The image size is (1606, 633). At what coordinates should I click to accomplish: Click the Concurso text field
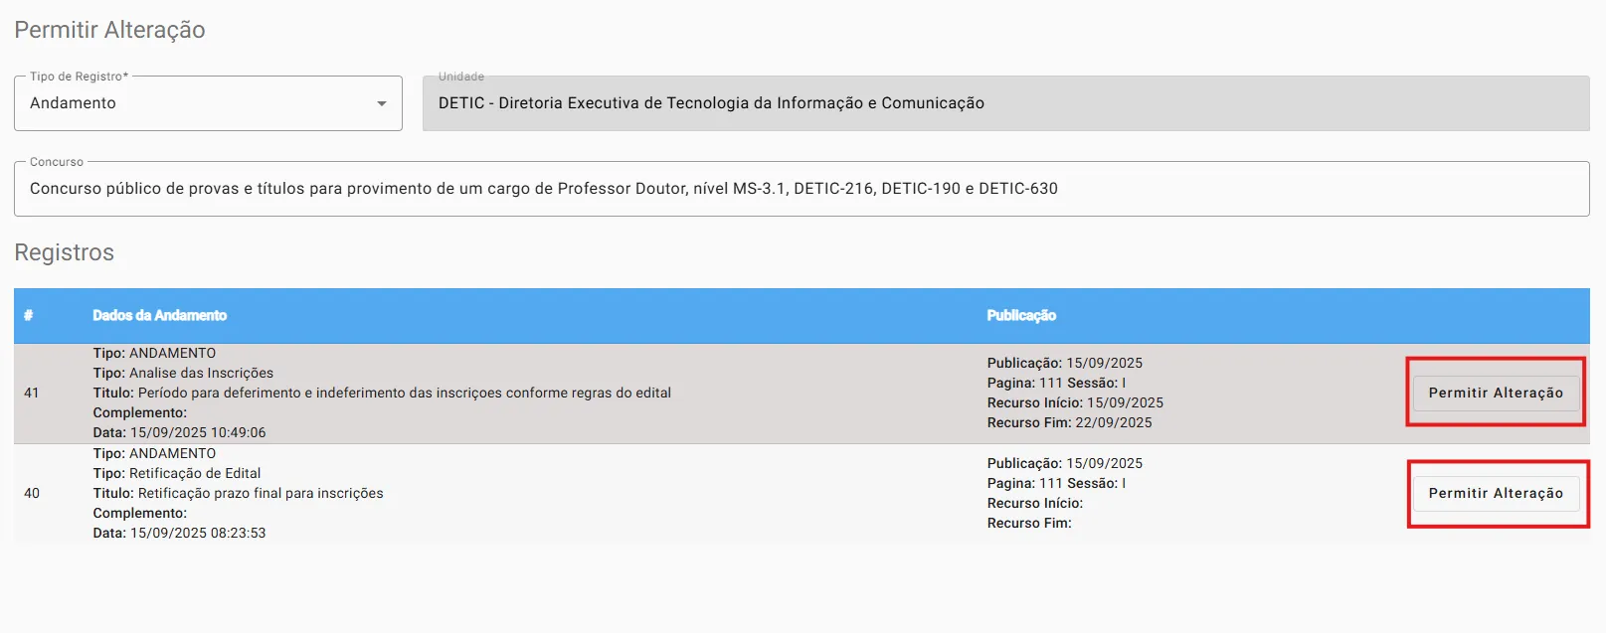pyautogui.click(x=801, y=189)
